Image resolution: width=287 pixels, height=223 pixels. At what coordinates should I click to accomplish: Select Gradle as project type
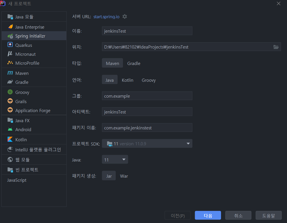(134, 63)
